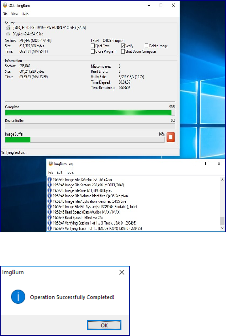The image size is (226, 336).
Task: Click the 'Operation Successfully Completed!' message
Action: pos(72,297)
